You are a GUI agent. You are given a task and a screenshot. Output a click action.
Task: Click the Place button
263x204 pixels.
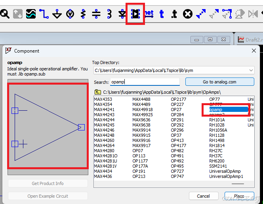[239, 196]
